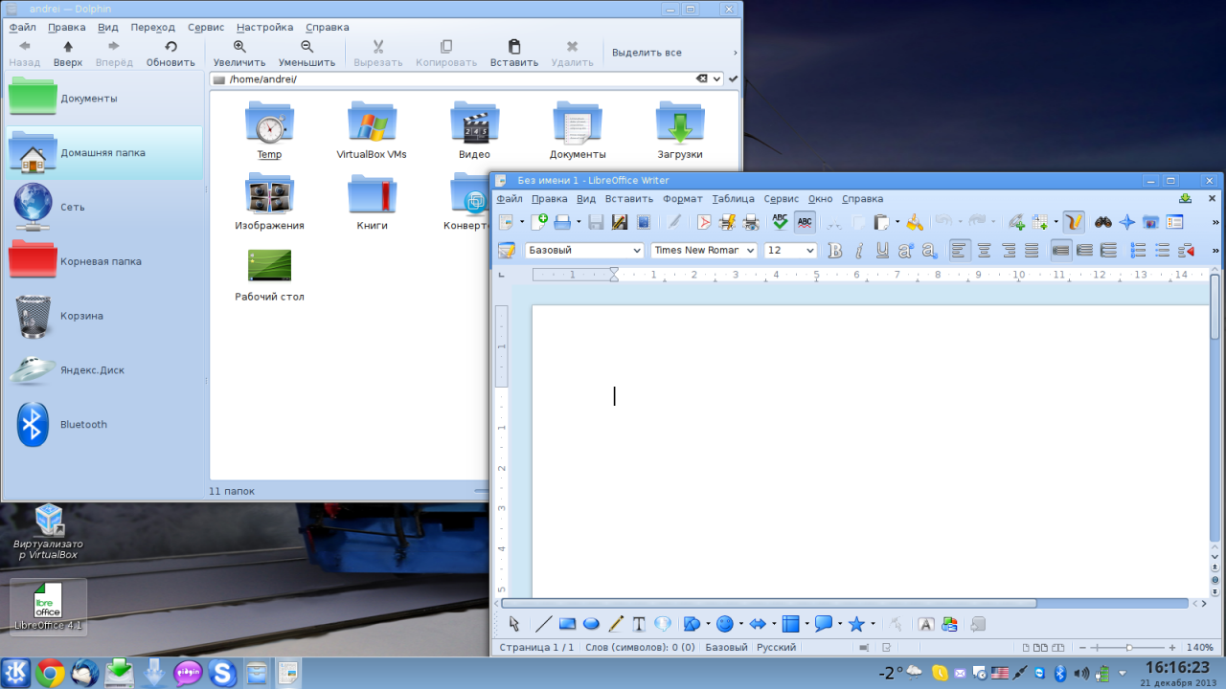1226x689 pixels.
Task: Open the 'Таблица' menu in Writer
Action: (733, 199)
